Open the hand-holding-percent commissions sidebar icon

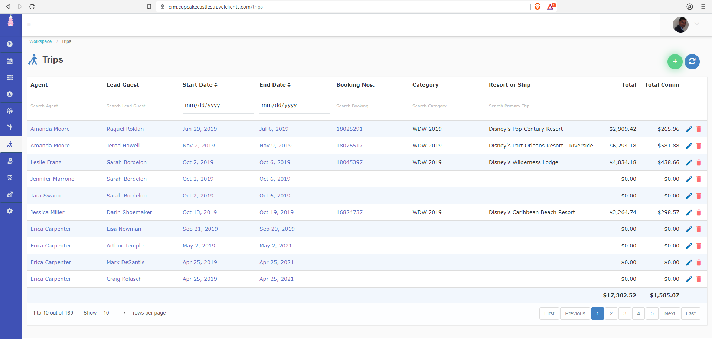click(10, 161)
